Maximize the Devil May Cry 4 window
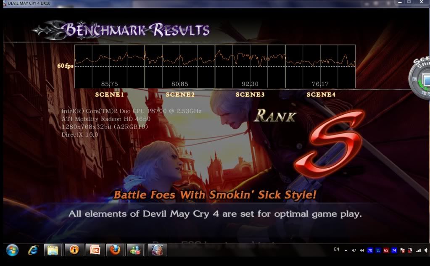 408,3
